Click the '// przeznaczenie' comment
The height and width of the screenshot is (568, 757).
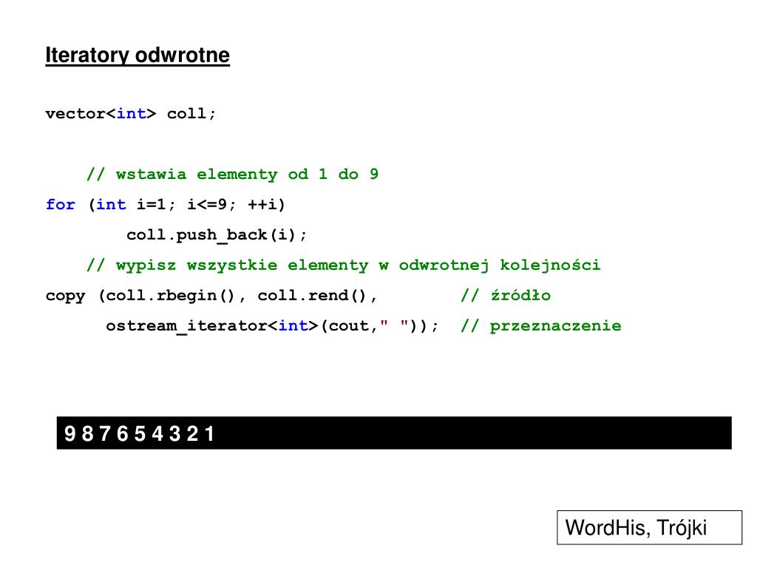[x=540, y=326]
